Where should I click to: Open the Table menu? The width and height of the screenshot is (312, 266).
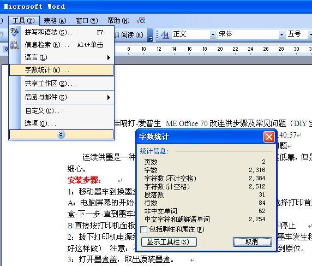click(55, 21)
